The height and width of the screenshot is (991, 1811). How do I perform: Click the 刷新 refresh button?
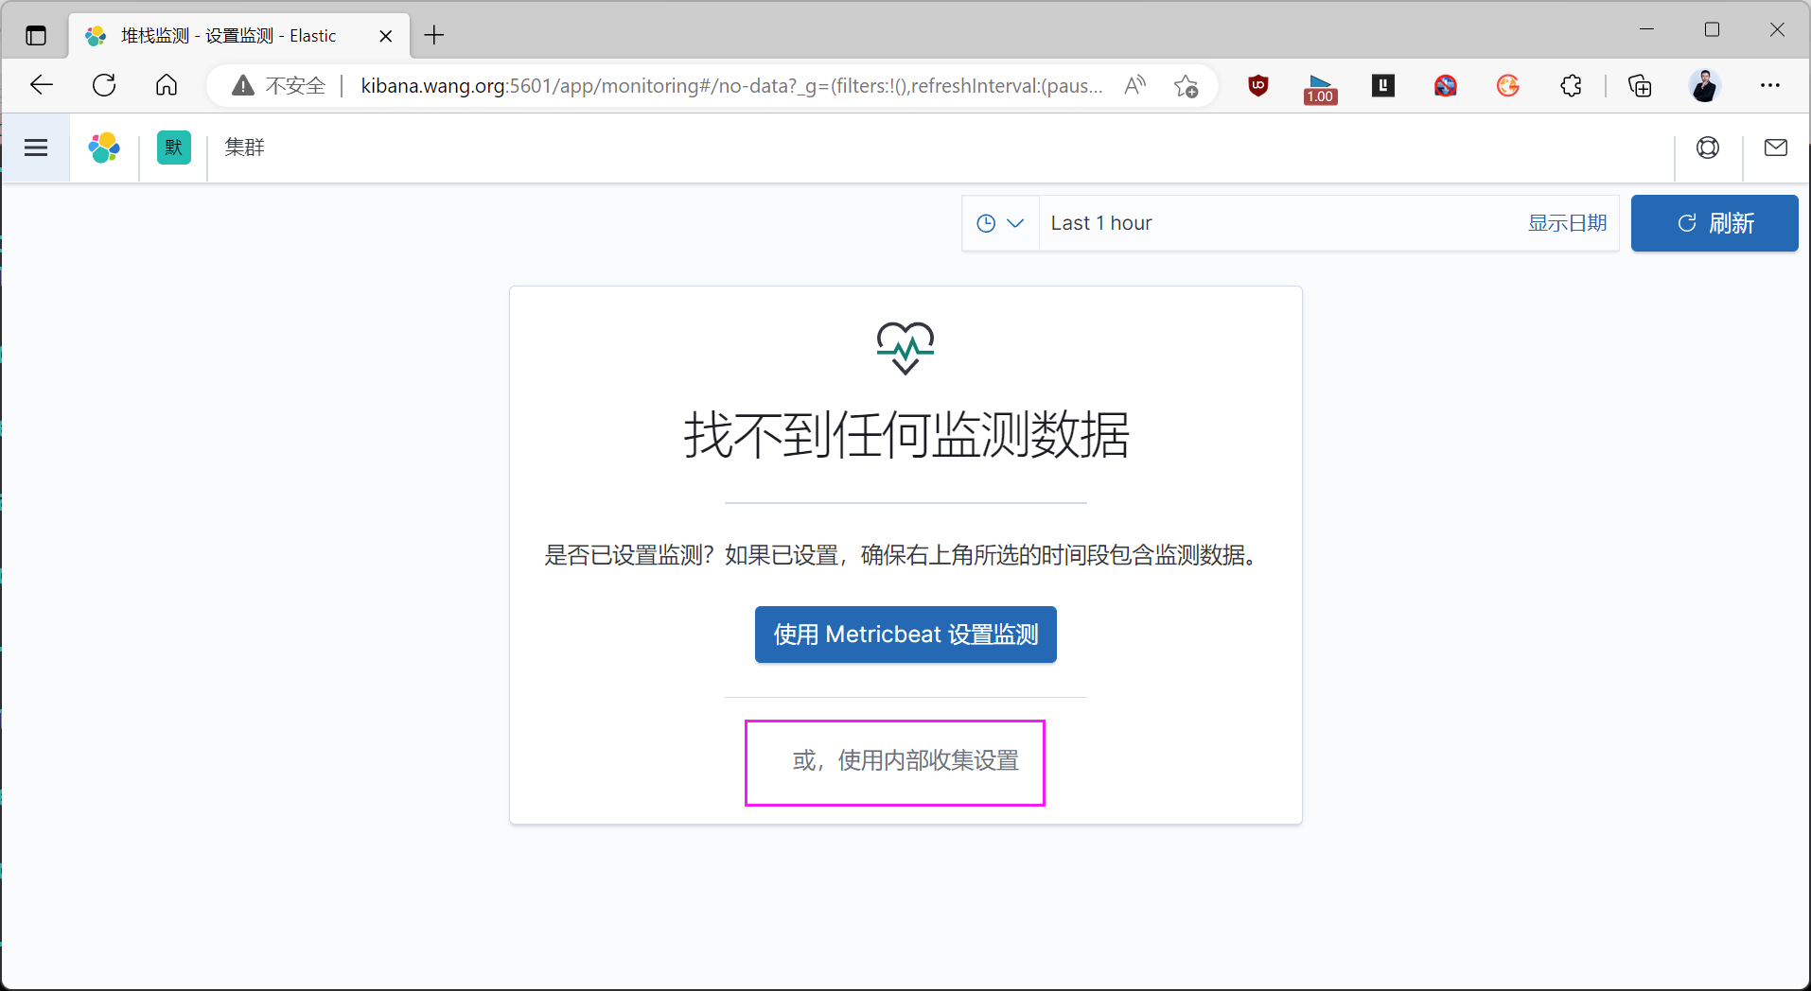(1714, 223)
